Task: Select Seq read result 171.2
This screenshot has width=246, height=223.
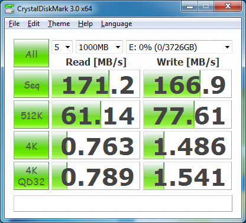Action: point(96,84)
